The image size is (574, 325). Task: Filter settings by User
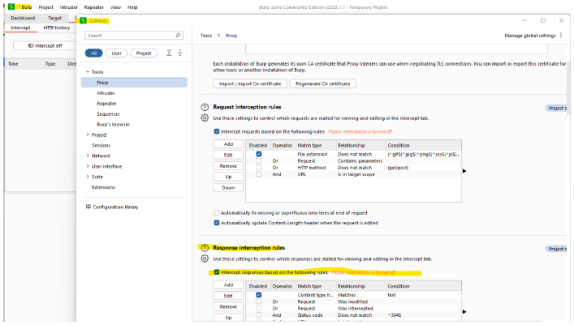(116, 53)
